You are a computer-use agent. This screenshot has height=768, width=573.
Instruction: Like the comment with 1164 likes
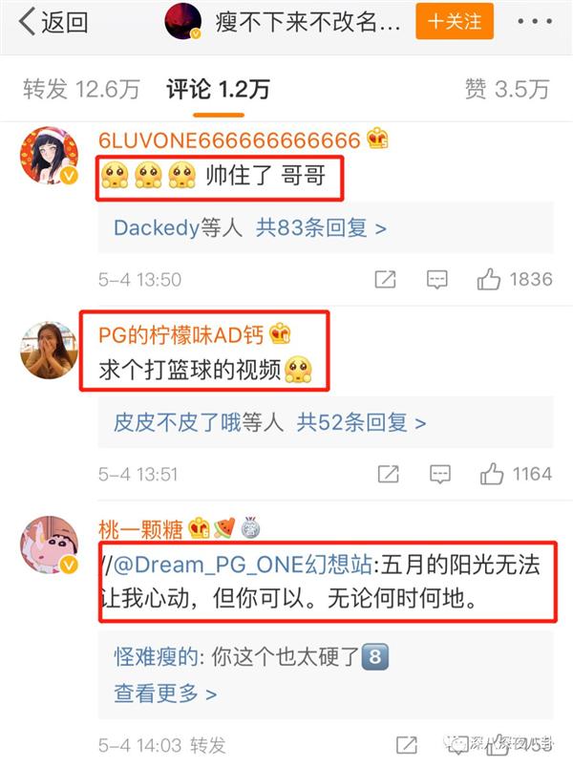[x=517, y=474]
